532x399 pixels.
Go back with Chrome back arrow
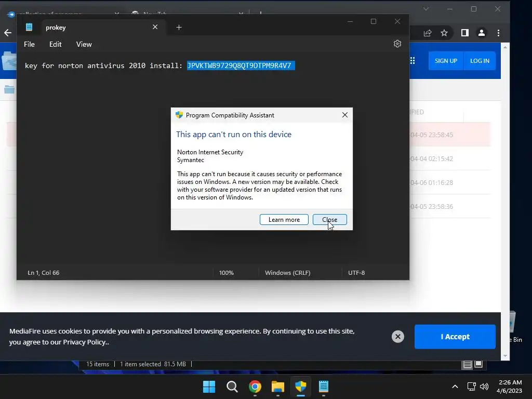7,33
